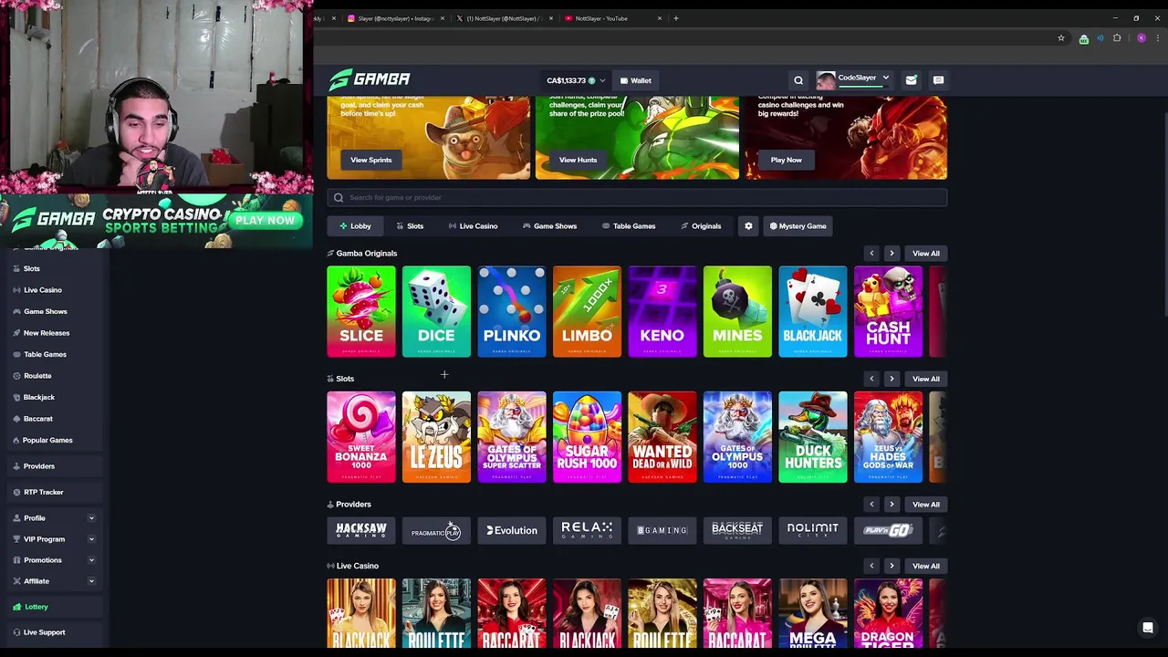This screenshot has height=657, width=1168.
Task: Open the Gamba Blackjack original tile
Action: click(x=813, y=311)
